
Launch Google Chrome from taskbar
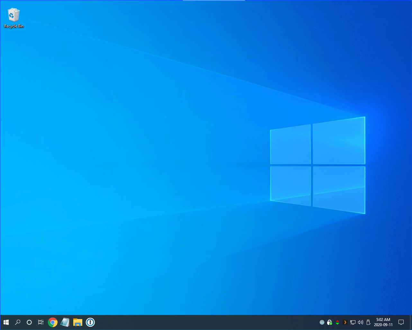pos(53,322)
